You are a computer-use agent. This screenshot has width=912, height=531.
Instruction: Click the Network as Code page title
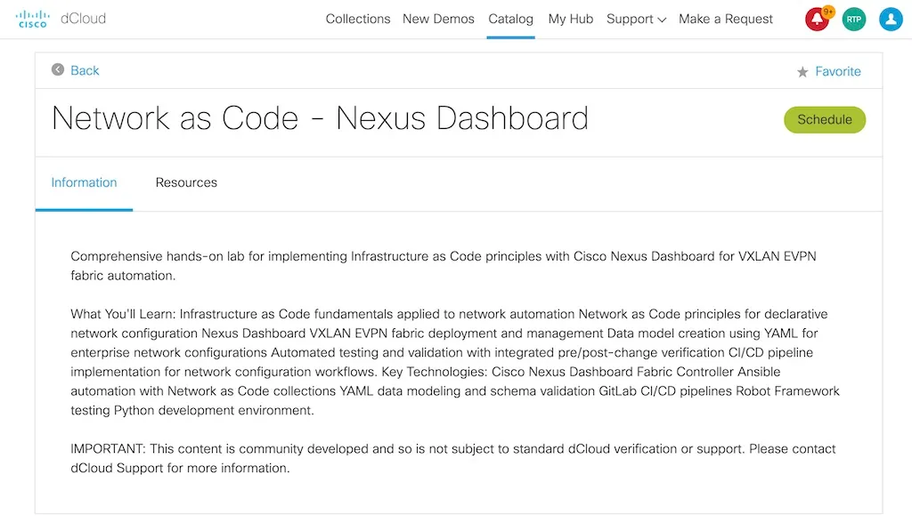pos(320,118)
